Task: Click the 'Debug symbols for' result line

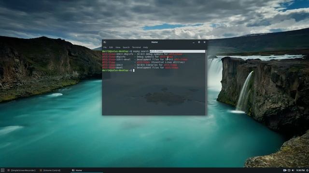Action: tap(138, 57)
